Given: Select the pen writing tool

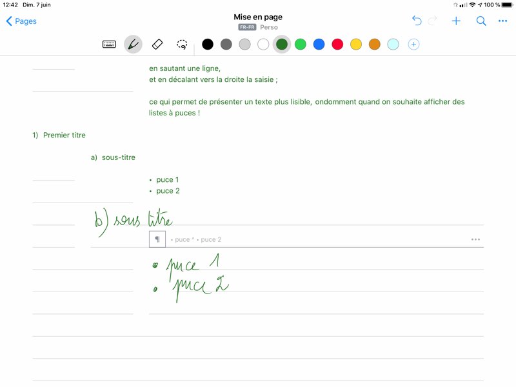Looking at the screenshot, I should 133,45.
